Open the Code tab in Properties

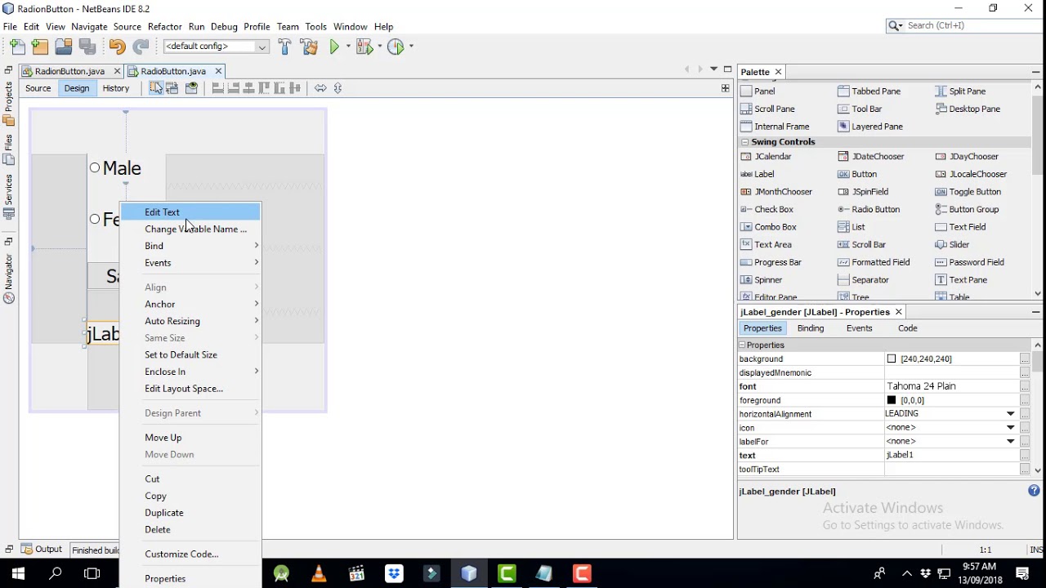[908, 328]
